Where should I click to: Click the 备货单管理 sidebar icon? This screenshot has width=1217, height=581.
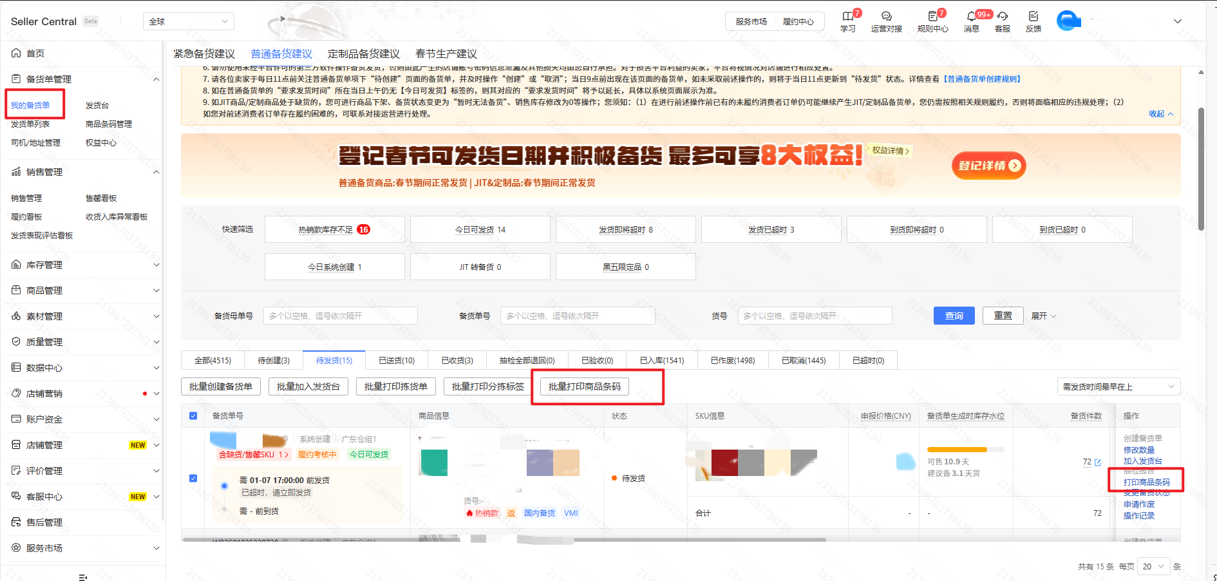pos(16,79)
